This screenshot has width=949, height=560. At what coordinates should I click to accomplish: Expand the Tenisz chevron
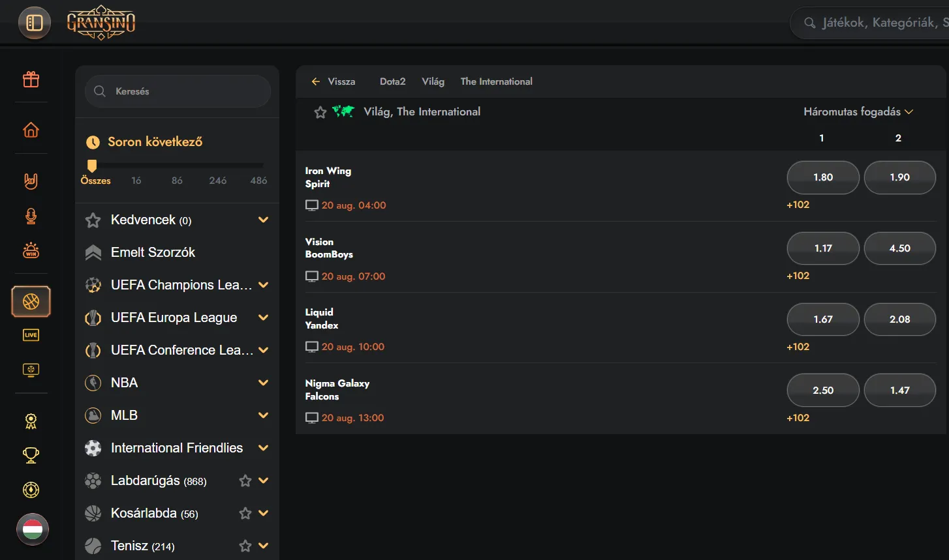pyautogui.click(x=264, y=546)
